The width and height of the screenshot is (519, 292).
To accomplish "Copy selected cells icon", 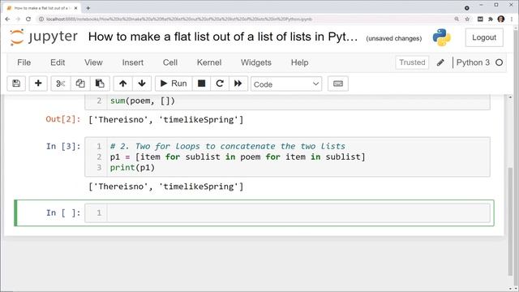I will 80,84.
